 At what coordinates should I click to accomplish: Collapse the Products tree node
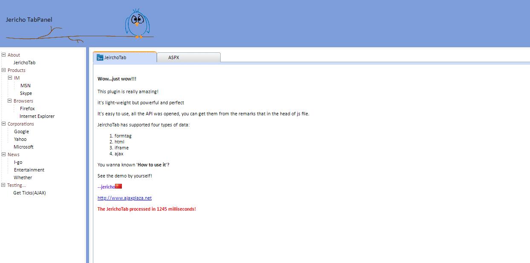(x=4, y=70)
